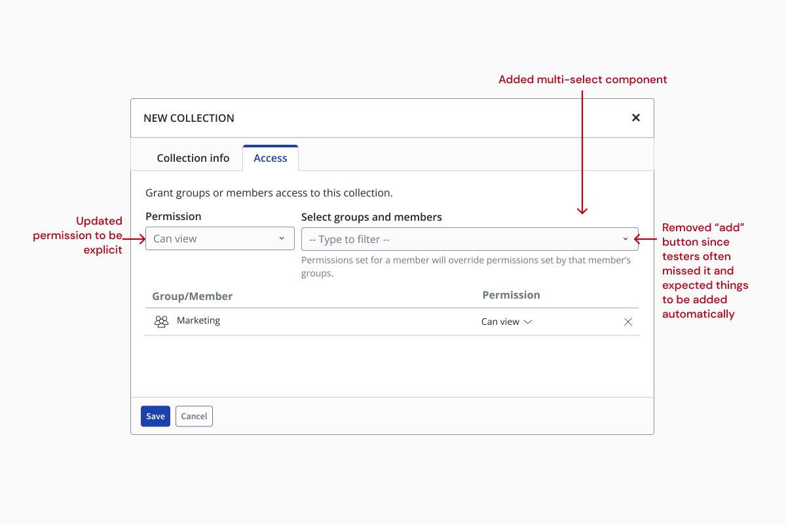Image resolution: width=786 pixels, height=524 pixels.
Task: Cancel the new collection dialog
Action: (x=194, y=416)
